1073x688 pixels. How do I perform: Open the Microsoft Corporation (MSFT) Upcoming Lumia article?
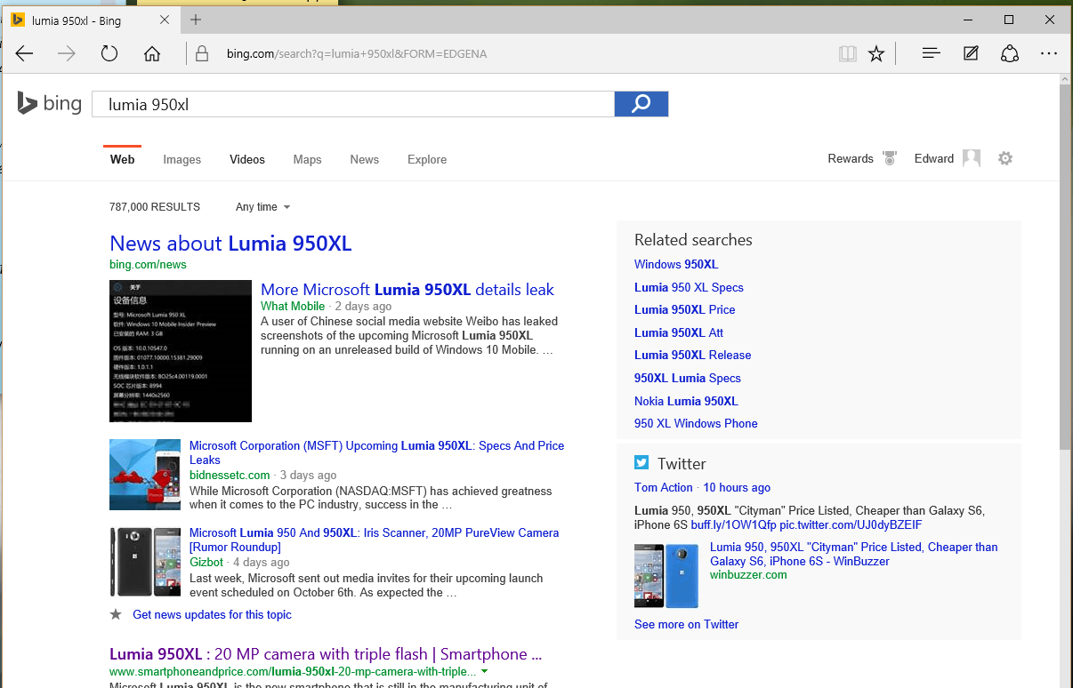(376, 452)
